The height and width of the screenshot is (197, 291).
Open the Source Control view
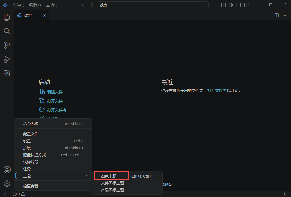click(x=7, y=45)
